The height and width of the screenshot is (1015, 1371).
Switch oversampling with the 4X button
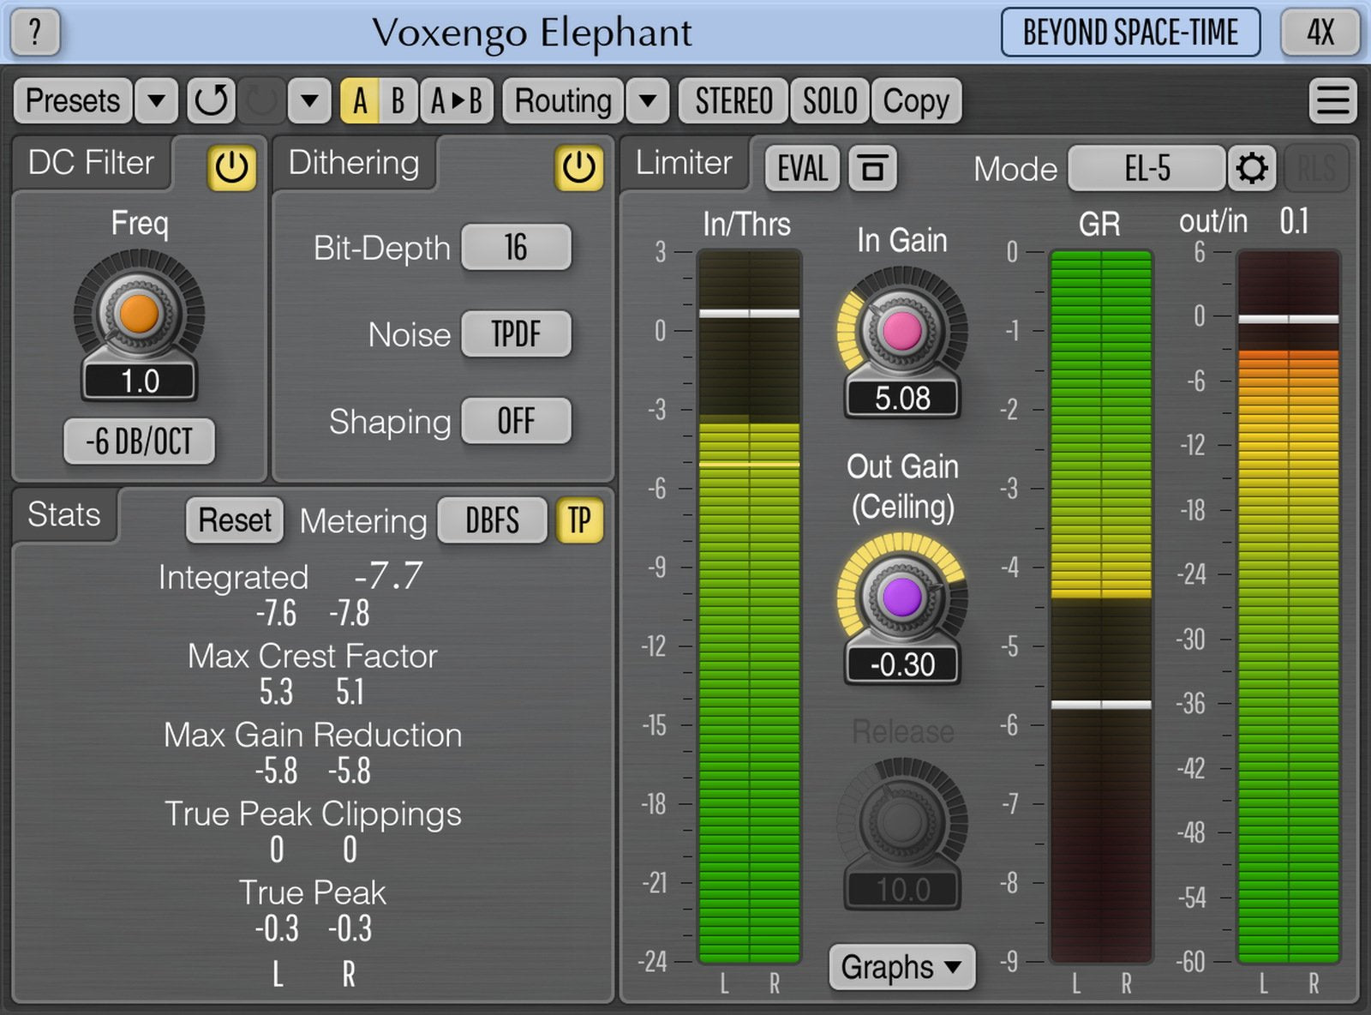pos(1320,33)
